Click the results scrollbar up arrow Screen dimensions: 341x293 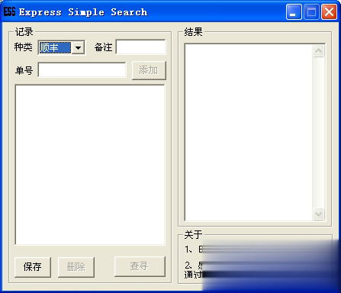pyautogui.click(x=318, y=50)
